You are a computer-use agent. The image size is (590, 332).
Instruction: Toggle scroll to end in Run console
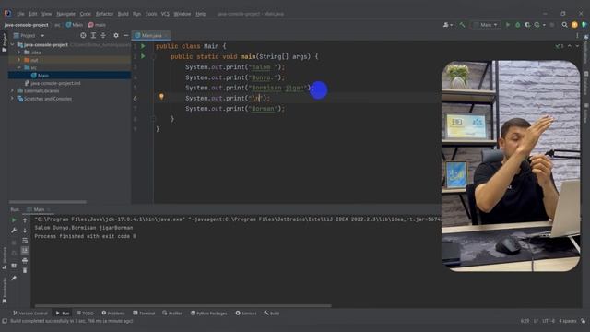point(25,250)
